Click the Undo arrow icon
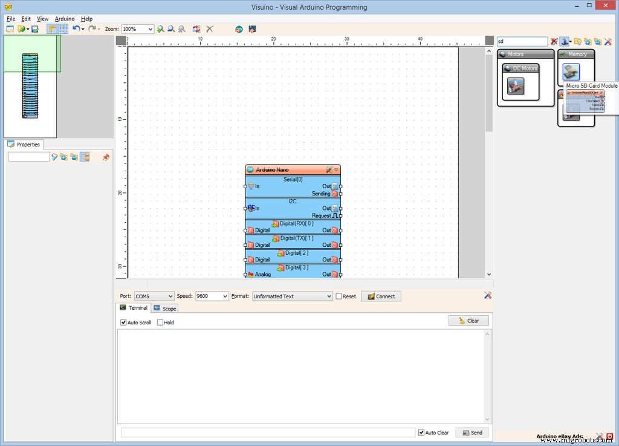Image resolution: width=619 pixels, height=446 pixels. tap(76, 28)
